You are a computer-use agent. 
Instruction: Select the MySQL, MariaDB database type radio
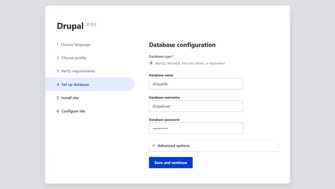151,63
